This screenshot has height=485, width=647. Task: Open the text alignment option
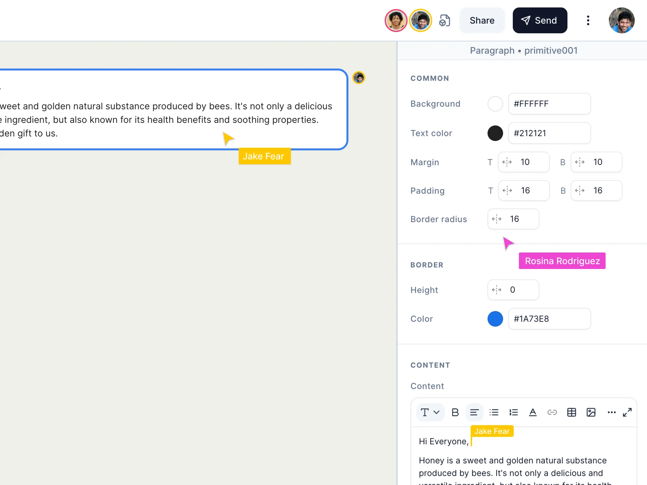(x=474, y=412)
